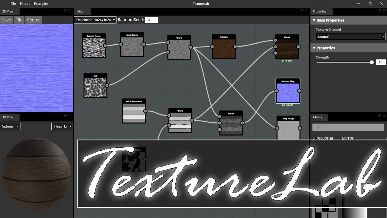
Task: Pop out the 2D View panel
Action: 65,10
